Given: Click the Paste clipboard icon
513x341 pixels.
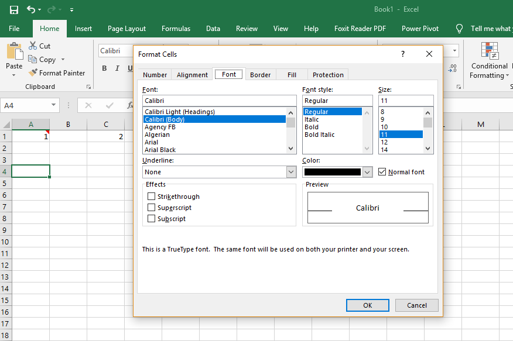Looking at the screenshot, I should tap(15, 51).
